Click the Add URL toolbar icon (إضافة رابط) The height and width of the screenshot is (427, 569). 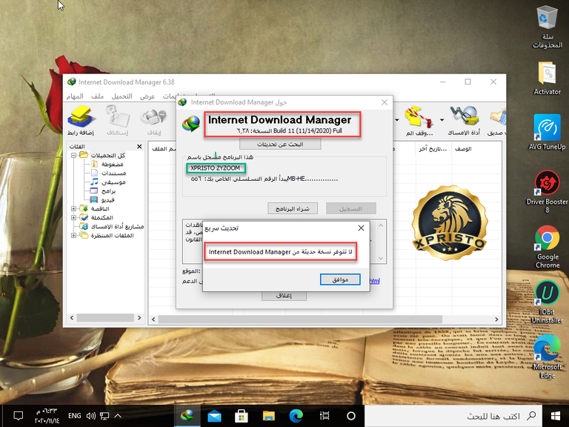click(x=81, y=121)
